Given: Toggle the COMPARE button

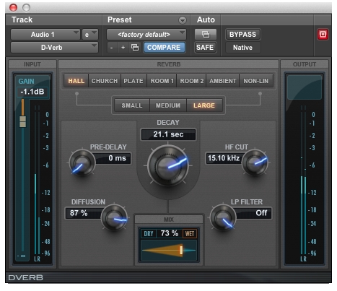Looking at the screenshot, I should coord(164,47).
